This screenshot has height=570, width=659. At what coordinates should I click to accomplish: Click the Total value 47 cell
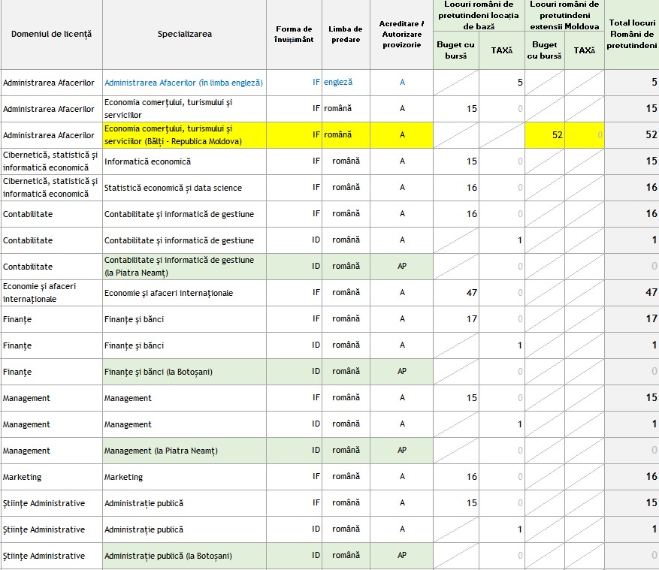click(631, 293)
